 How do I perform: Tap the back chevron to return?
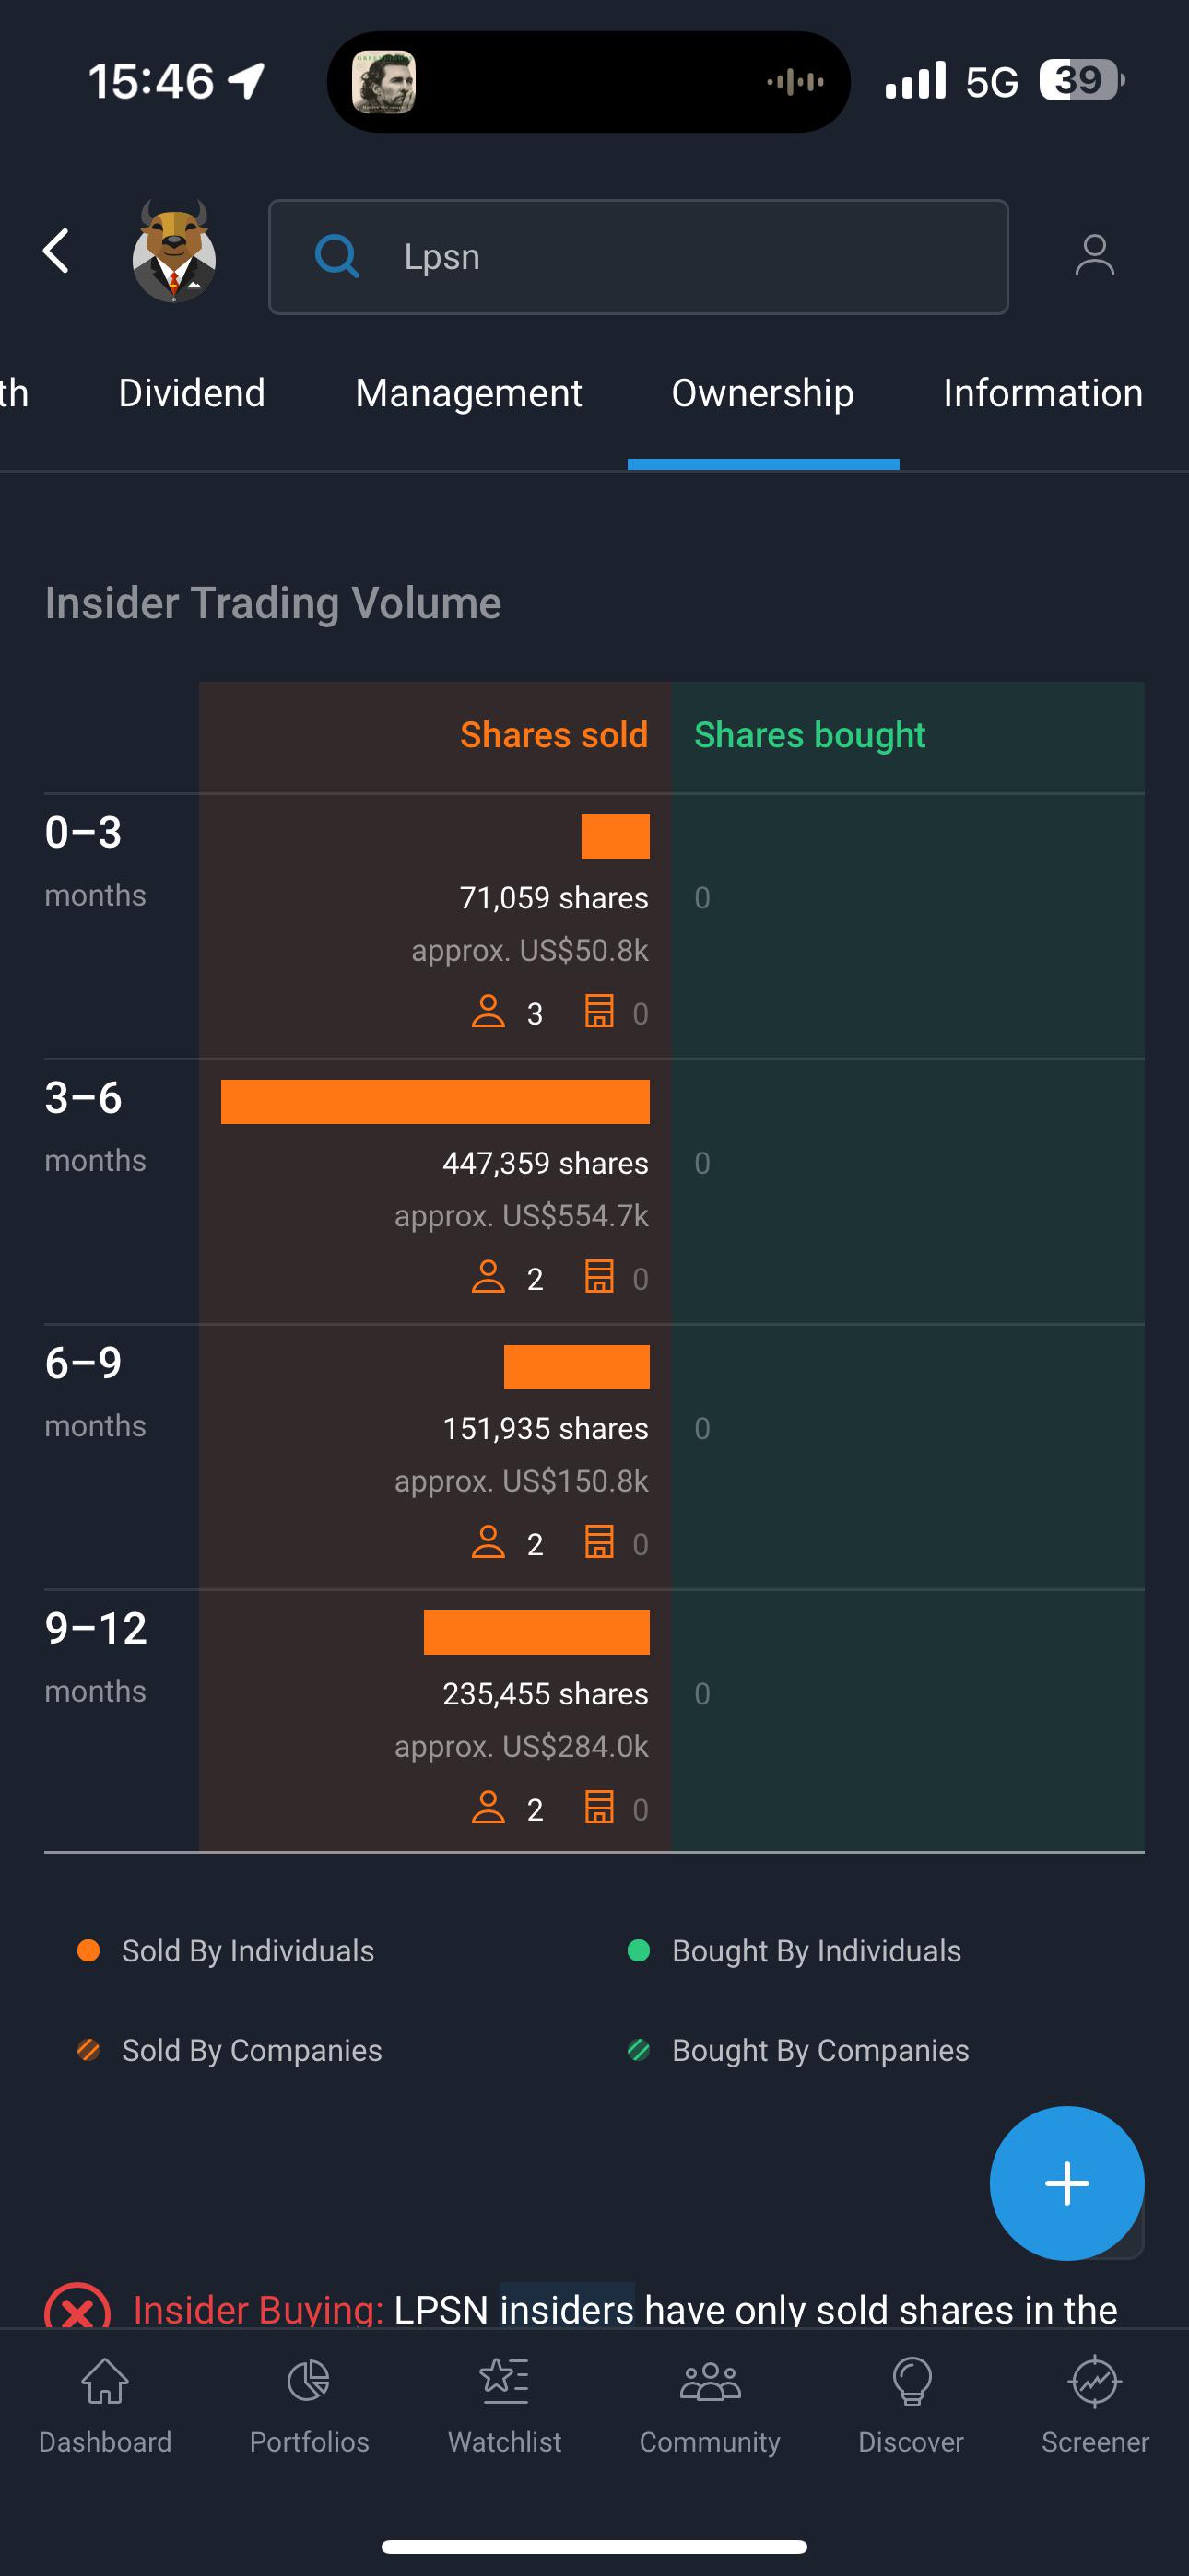click(x=58, y=253)
